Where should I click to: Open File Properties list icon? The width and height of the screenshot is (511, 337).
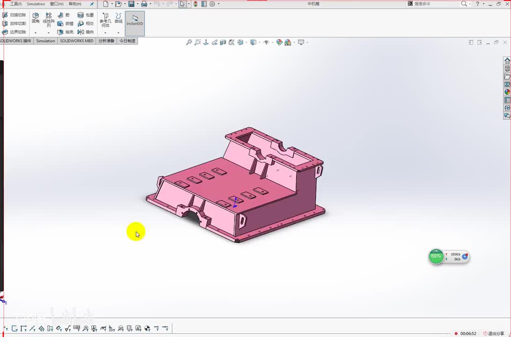click(x=204, y=4)
